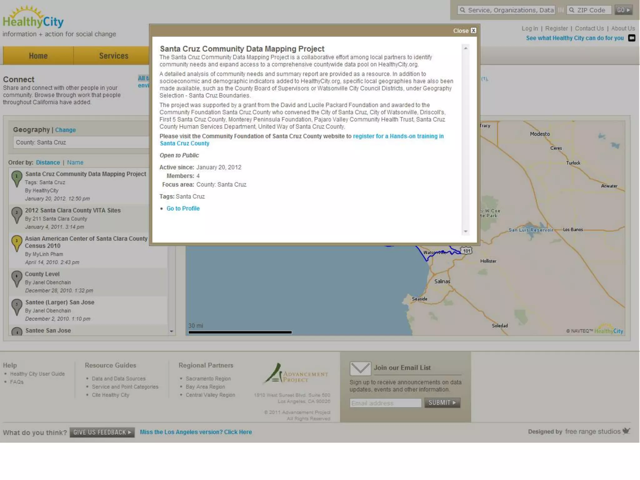Viewport: 640px width, 480px height.
Task: Order results by Name
Action: pyautogui.click(x=75, y=162)
